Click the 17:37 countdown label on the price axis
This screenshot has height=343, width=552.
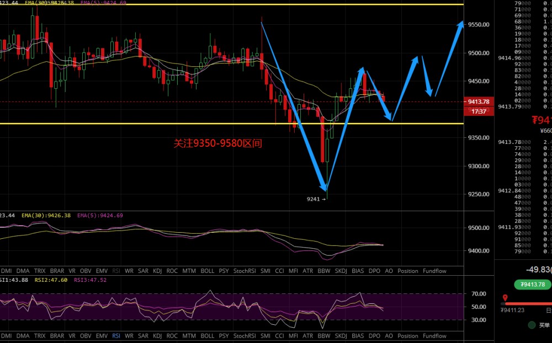pyautogui.click(x=479, y=111)
